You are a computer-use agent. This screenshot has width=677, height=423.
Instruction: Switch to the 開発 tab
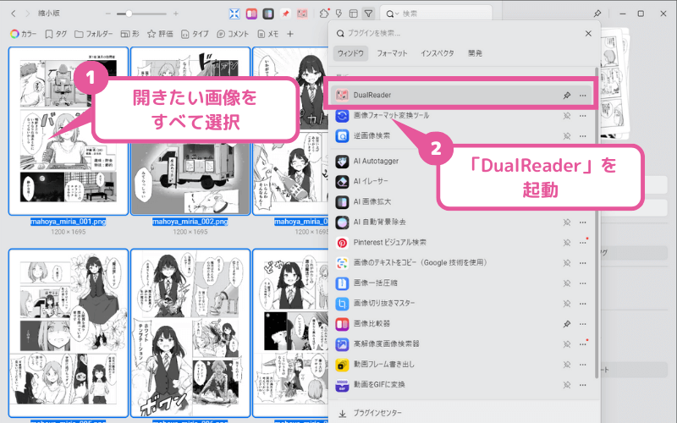pyautogui.click(x=475, y=53)
